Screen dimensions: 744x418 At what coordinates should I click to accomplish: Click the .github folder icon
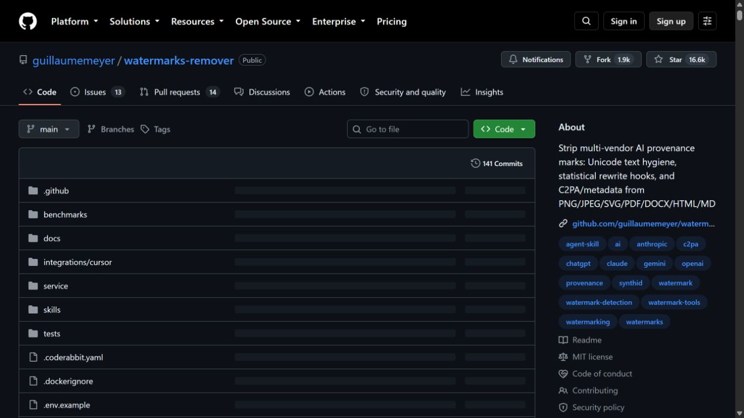point(33,191)
